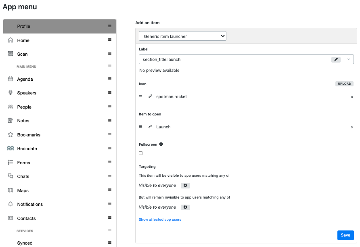Viewport: 360px width, 247px height.
Task: Remove the spotman.rocket icon entry
Action: [352, 97]
